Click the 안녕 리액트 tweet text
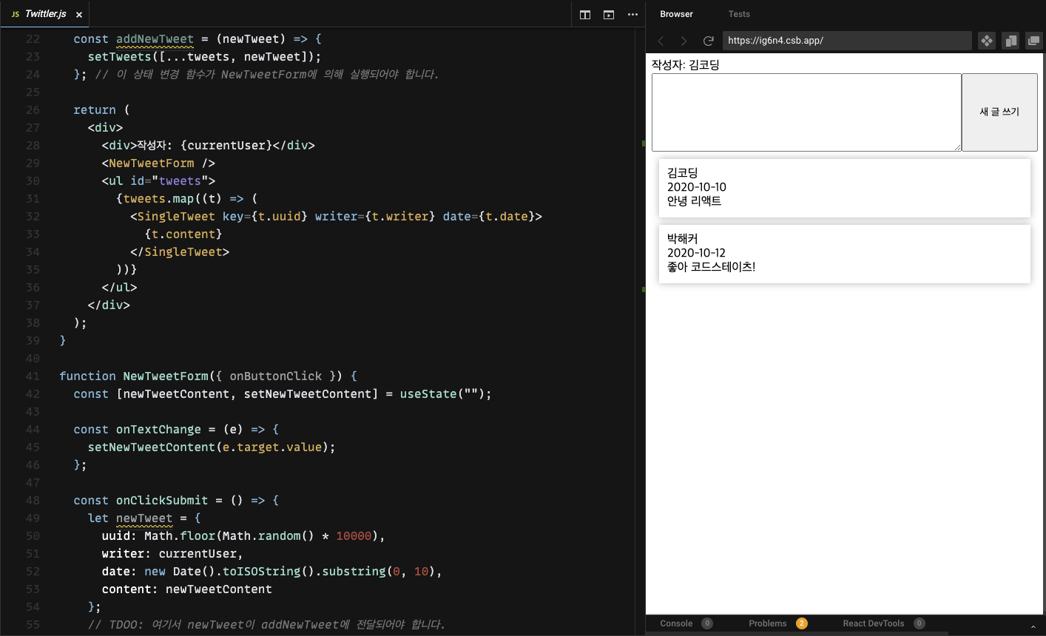1046x636 pixels. [694, 201]
